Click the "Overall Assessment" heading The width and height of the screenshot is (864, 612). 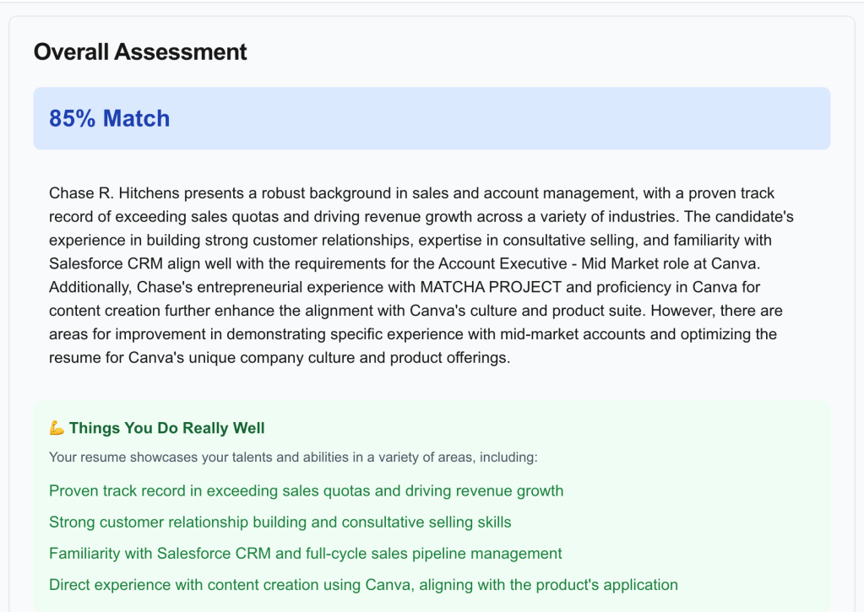[140, 51]
